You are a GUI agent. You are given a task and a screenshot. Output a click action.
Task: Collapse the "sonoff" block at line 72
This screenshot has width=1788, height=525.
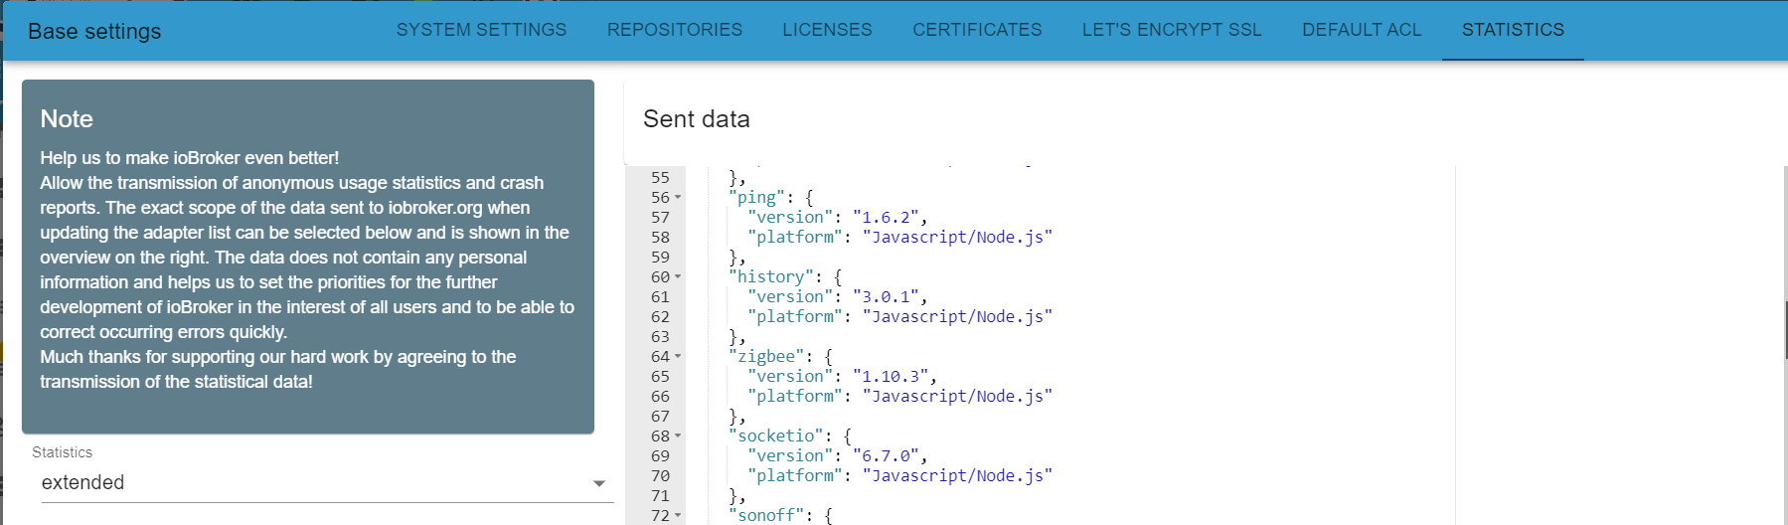point(678,516)
